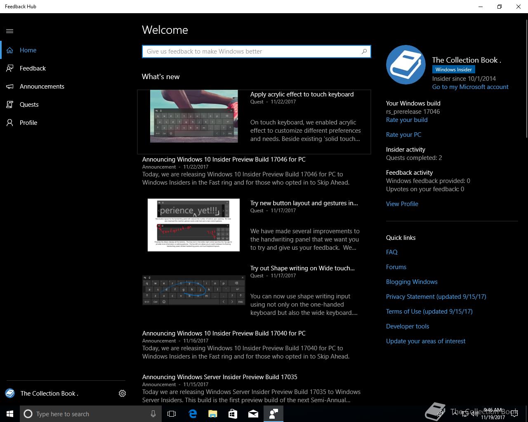Open Settings gear icon at sidebar bottom
Viewport: 528px width, 422px height.
[122, 394]
